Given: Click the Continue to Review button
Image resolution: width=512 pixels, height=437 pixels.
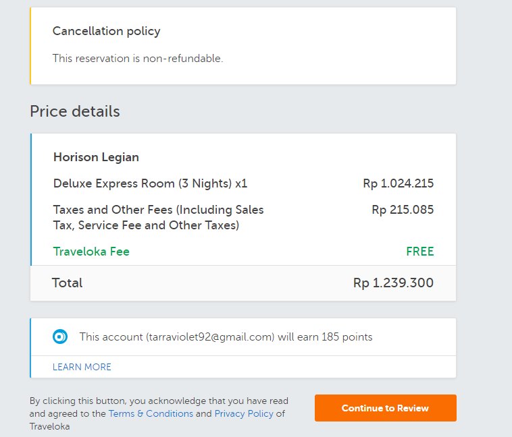Looking at the screenshot, I should coord(385,408).
